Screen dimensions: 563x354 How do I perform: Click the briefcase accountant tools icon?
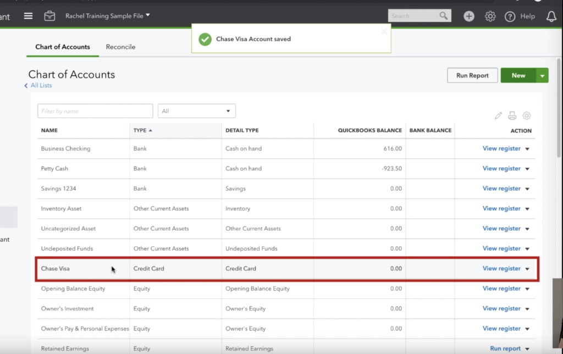pyautogui.click(x=49, y=16)
